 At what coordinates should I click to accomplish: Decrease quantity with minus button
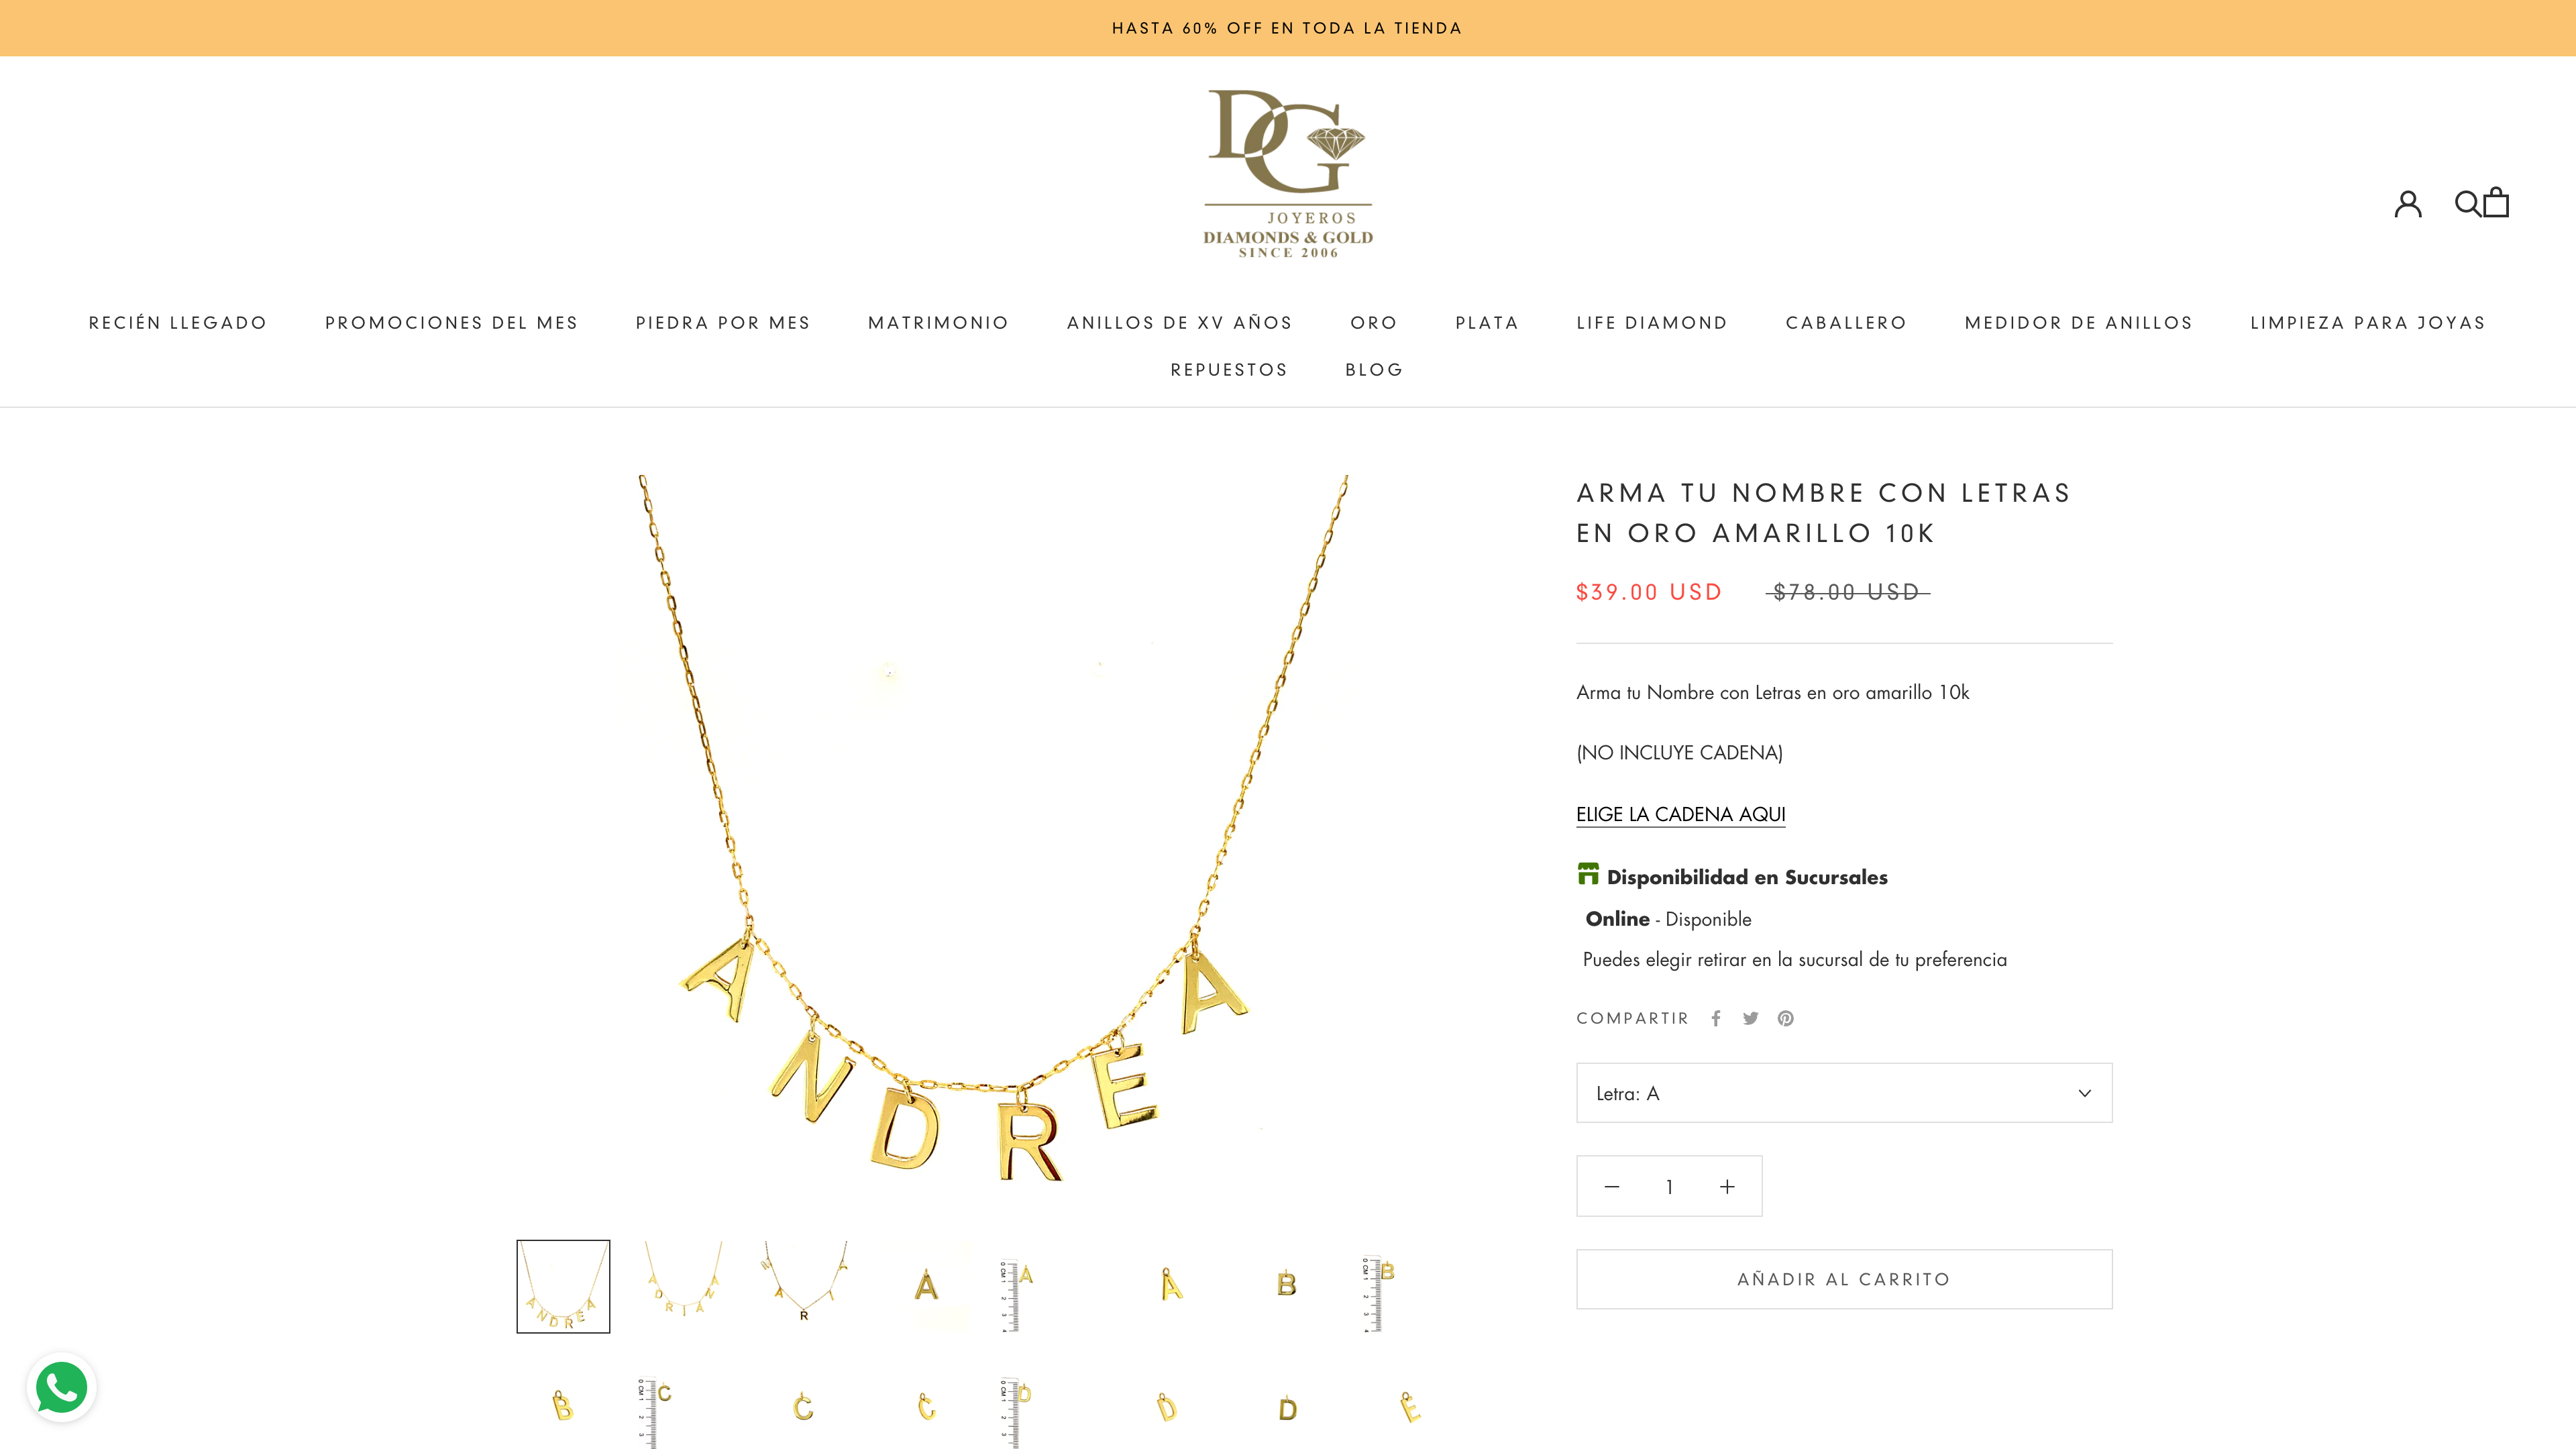(1611, 1186)
